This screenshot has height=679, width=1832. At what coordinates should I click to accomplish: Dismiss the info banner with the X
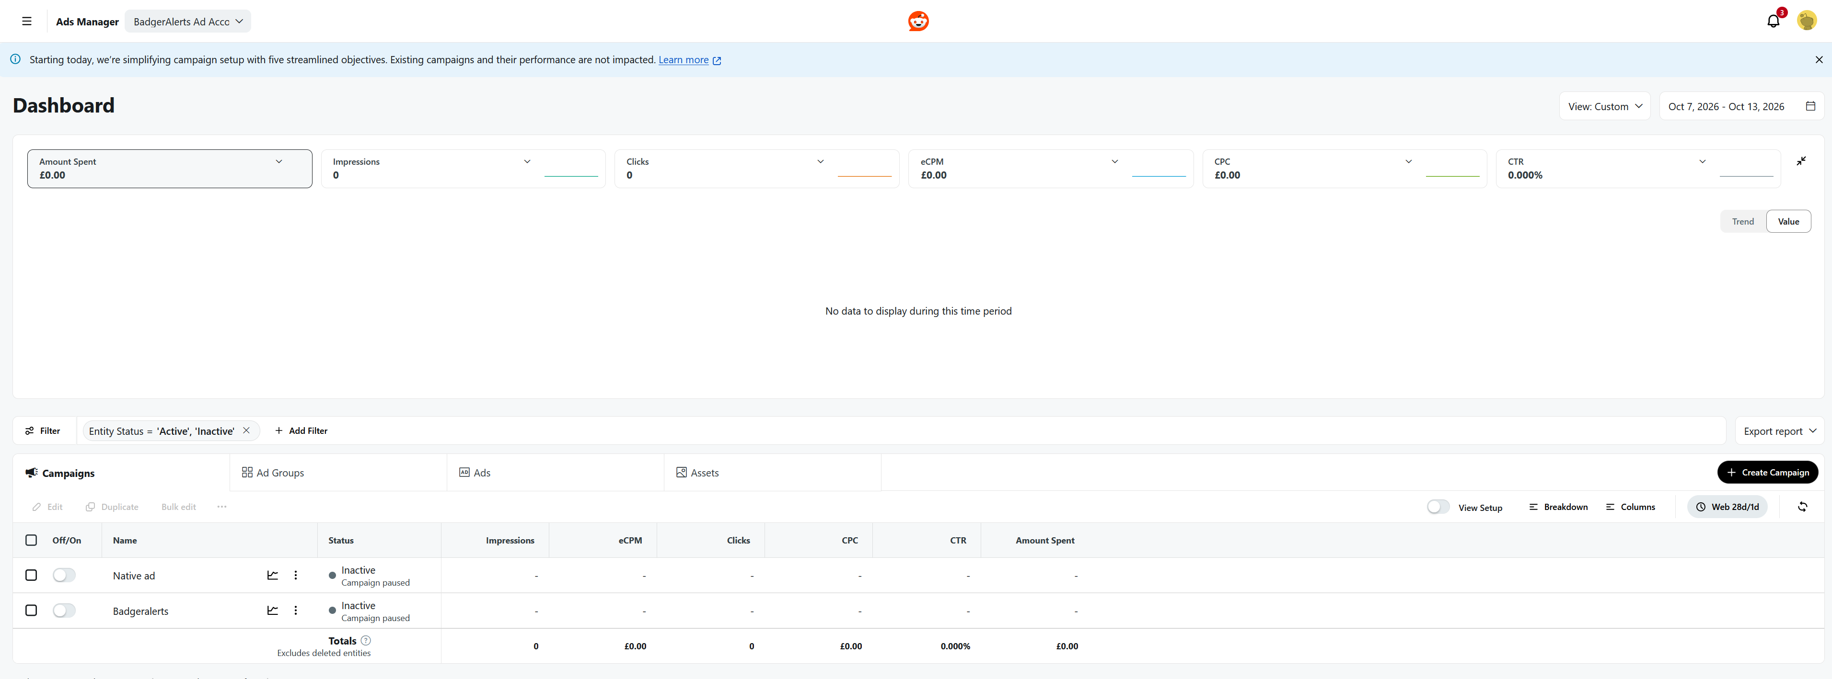(1819, 60)
